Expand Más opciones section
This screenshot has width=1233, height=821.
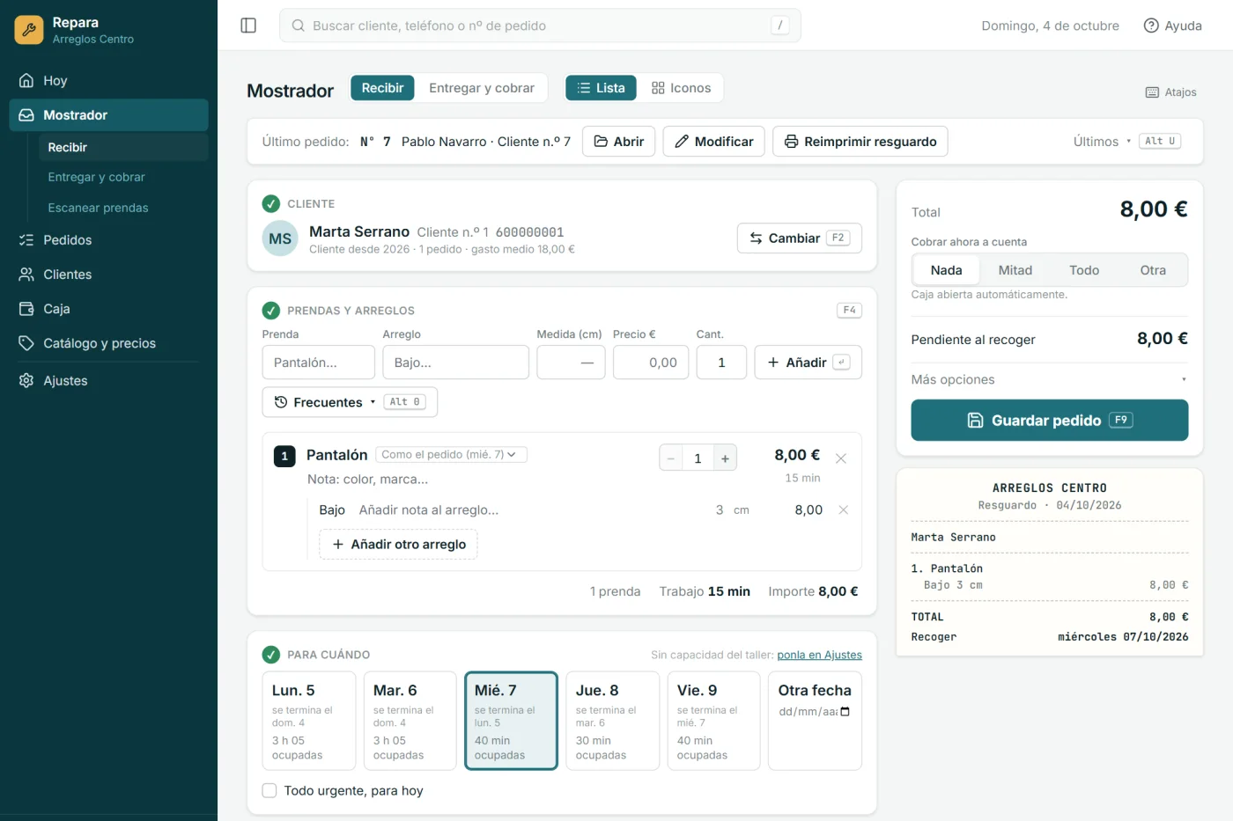coord(1049,379)
